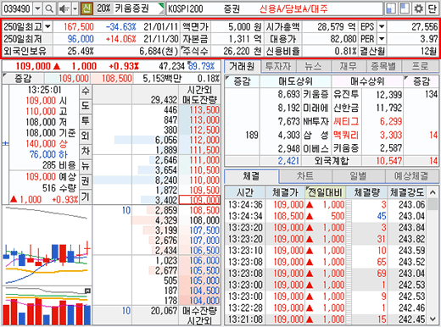Open the 250일최고 period dropdown

point(47,27)
